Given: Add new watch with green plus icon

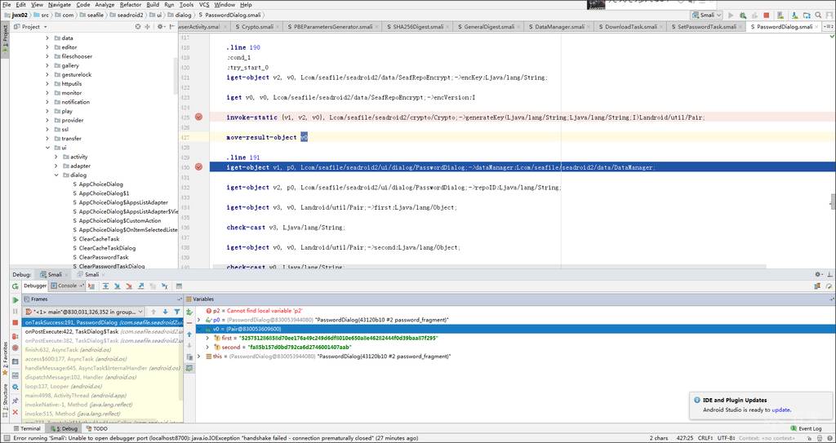Looking at the screenshot, I should [189, 312].
